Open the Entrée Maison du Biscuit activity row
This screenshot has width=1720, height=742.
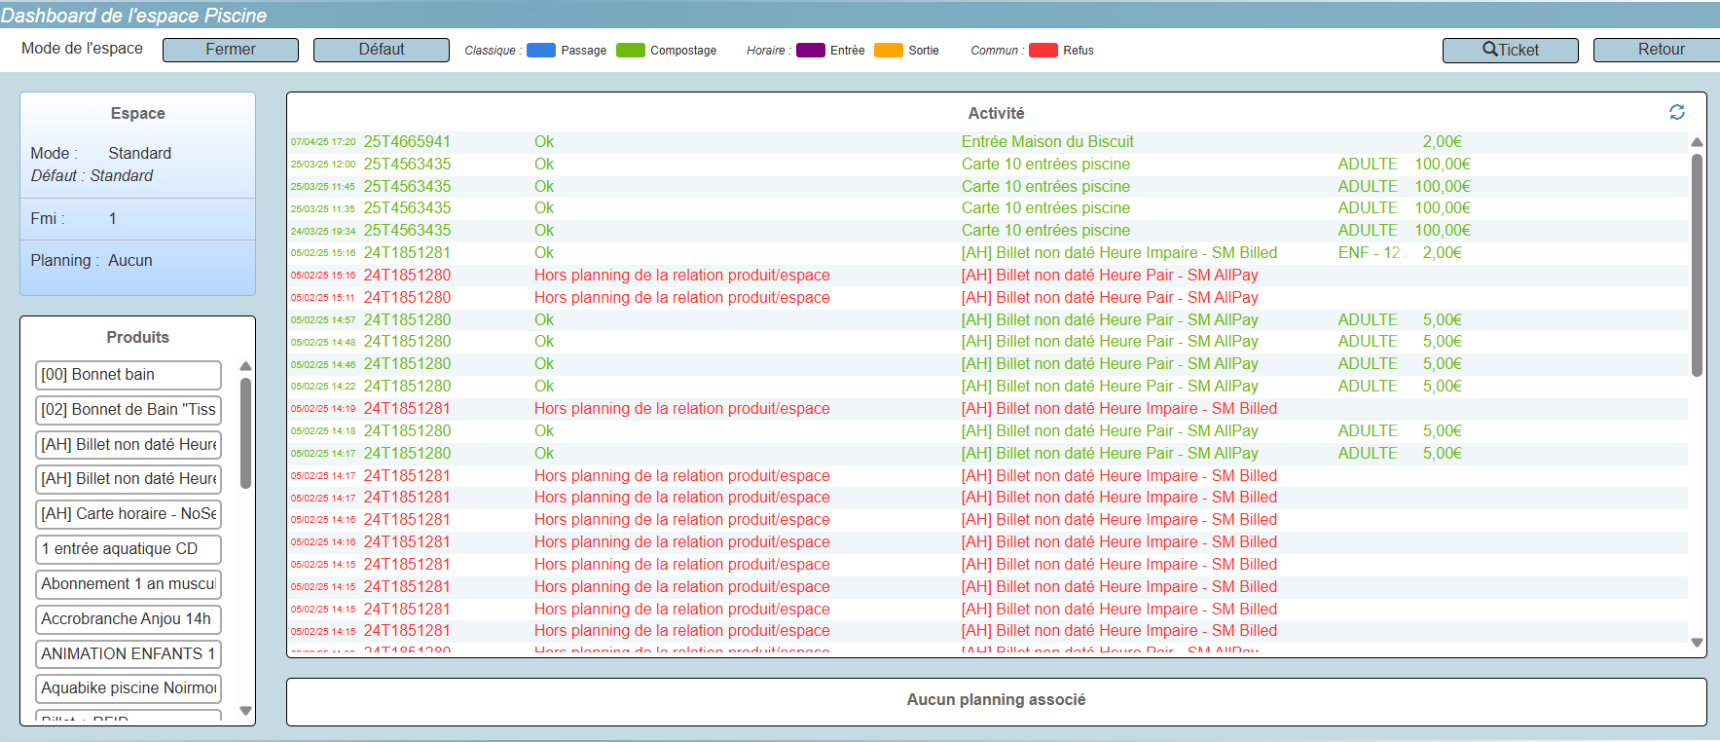1046,142
